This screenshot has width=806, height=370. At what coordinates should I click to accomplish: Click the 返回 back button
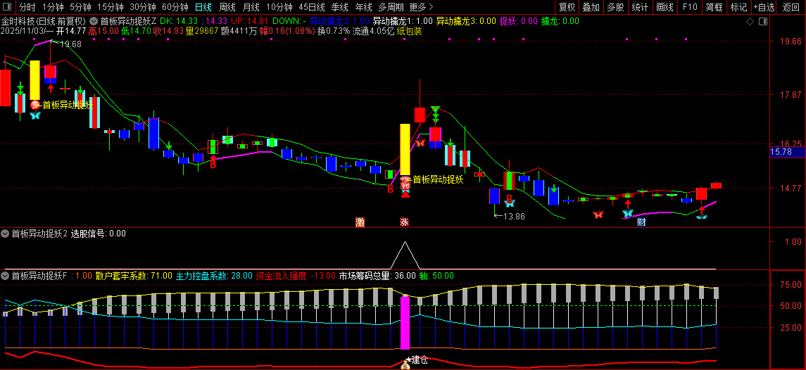(x=791, y=7)
